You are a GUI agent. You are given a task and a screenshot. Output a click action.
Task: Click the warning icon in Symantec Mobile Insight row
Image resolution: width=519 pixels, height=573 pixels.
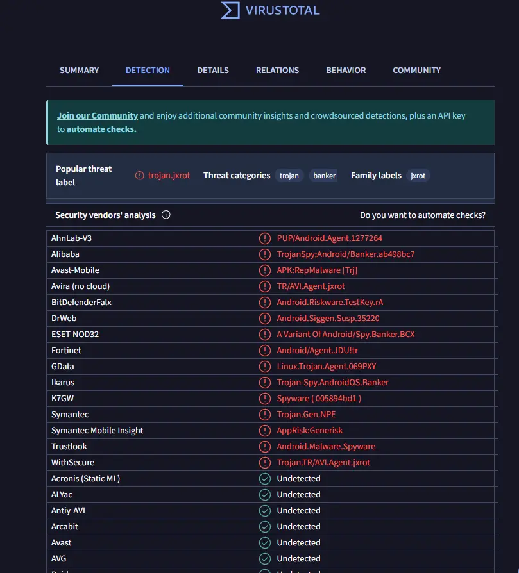[x=265, y=431]
